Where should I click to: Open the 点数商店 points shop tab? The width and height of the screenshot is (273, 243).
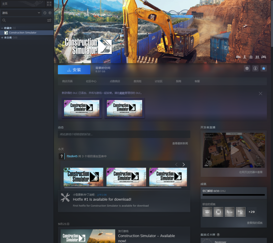(x=115, y=81)
